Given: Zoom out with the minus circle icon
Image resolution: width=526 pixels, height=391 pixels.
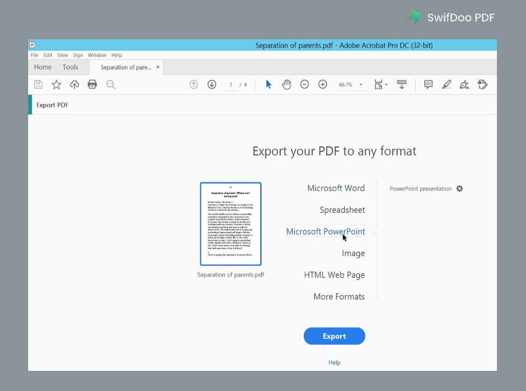Looking at the screenshot, I should [x=305, y=84].
